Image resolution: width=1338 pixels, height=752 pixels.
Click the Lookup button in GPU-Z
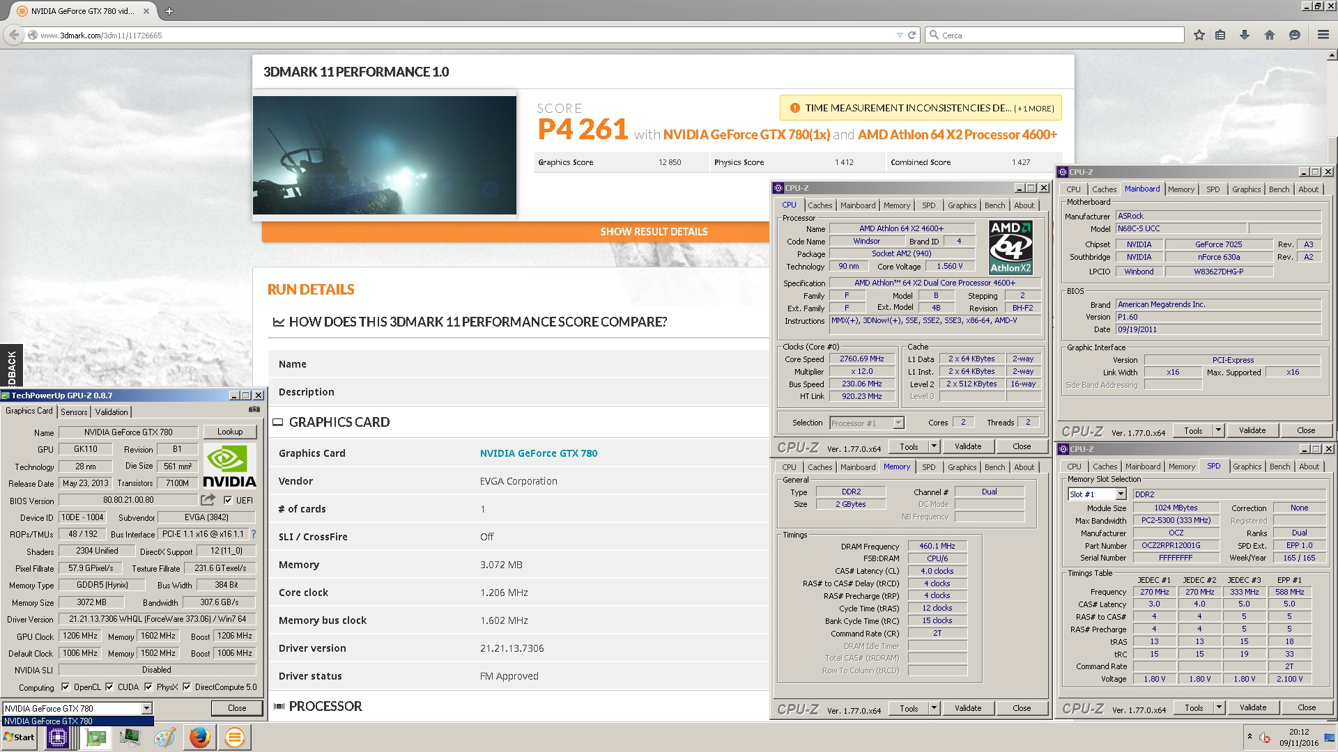click(x=230, y=432)
